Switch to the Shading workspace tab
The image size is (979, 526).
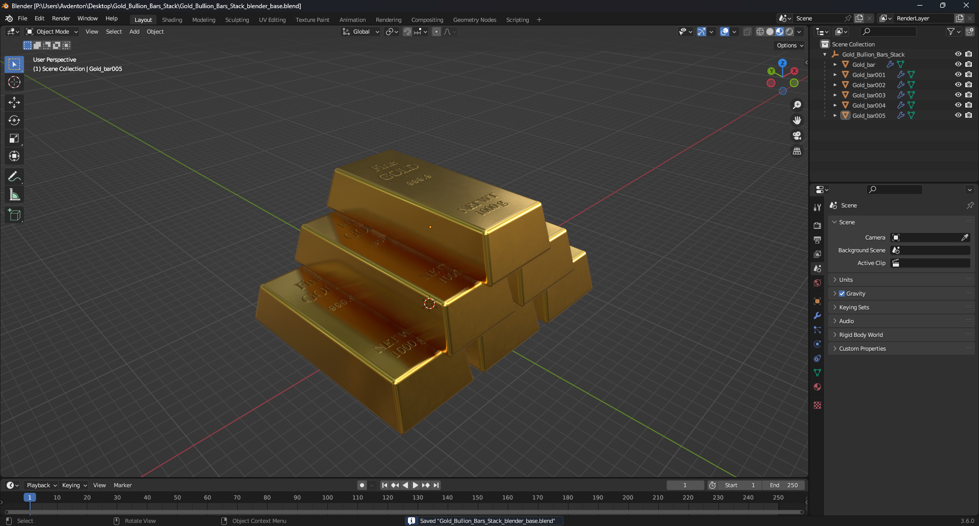coord(172,20)
